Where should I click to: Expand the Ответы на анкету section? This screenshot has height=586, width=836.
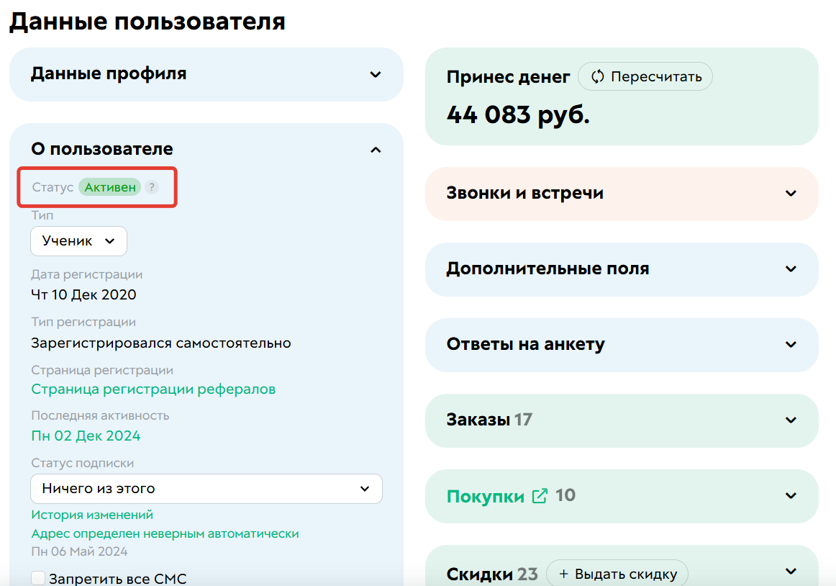(x=790, y=345)
